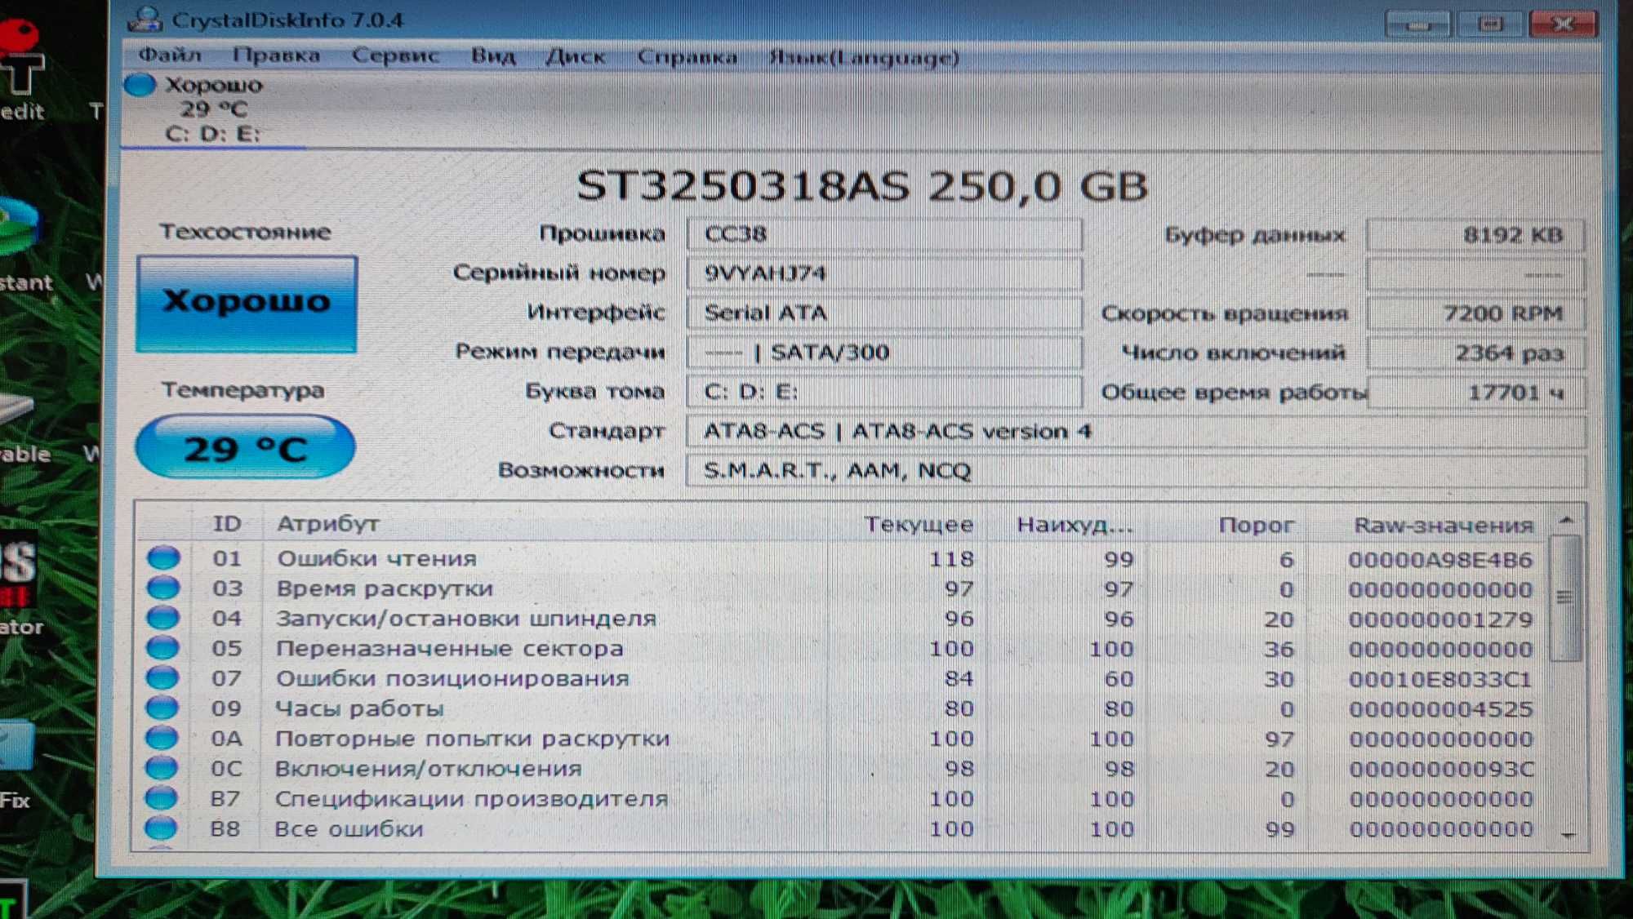1633x919 pixels.
Task: Click the Буфер данных value 8192 KB
Action: tap(1476, 235)
